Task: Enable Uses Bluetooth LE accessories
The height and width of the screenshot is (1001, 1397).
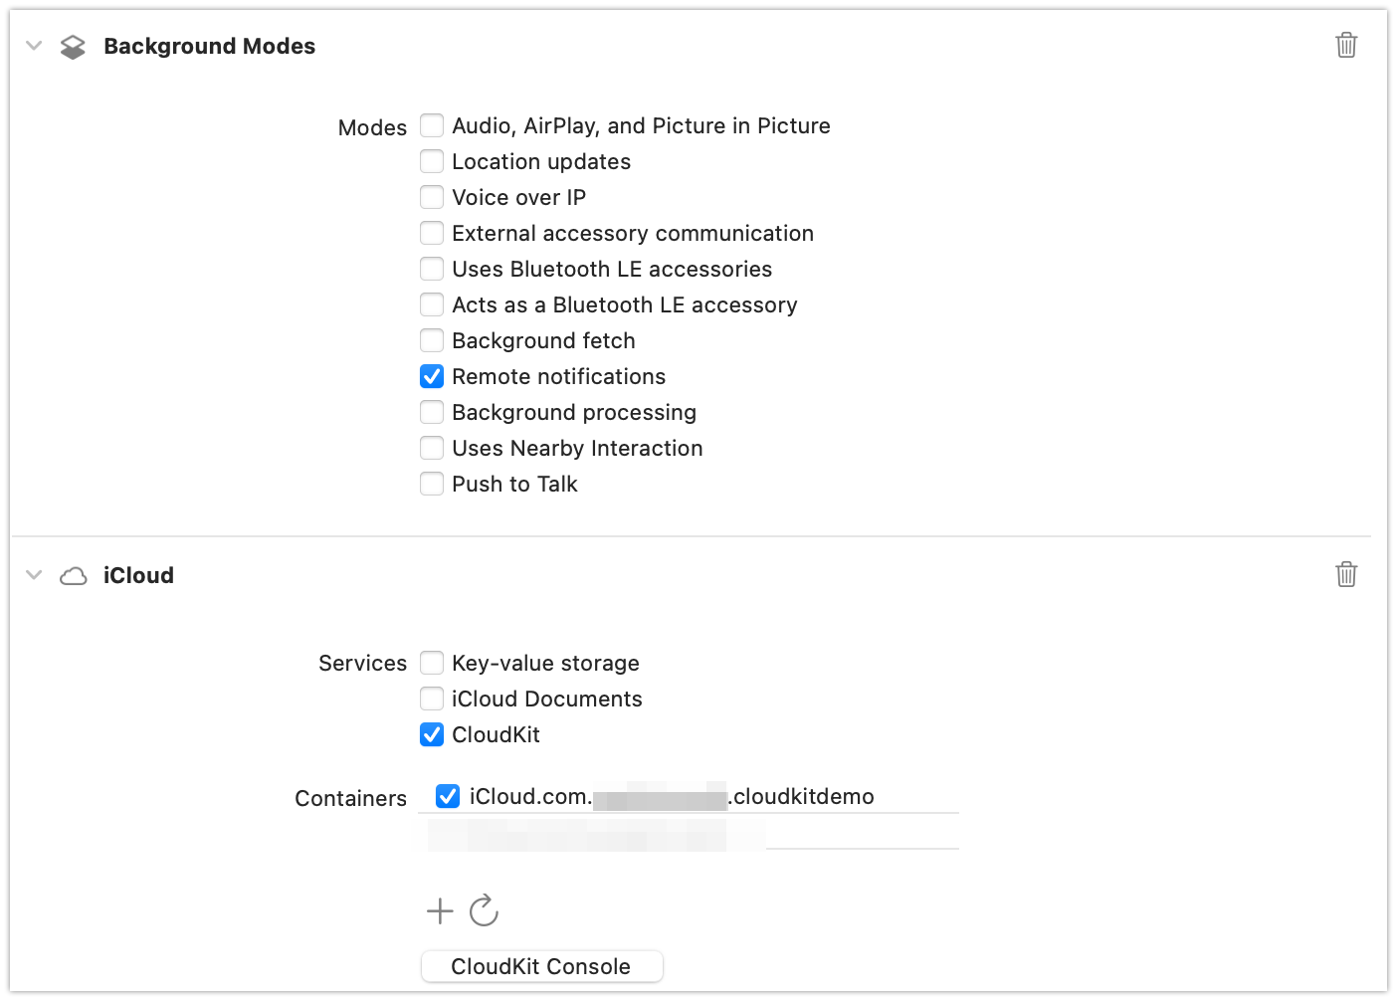Action: coord(431,269)
